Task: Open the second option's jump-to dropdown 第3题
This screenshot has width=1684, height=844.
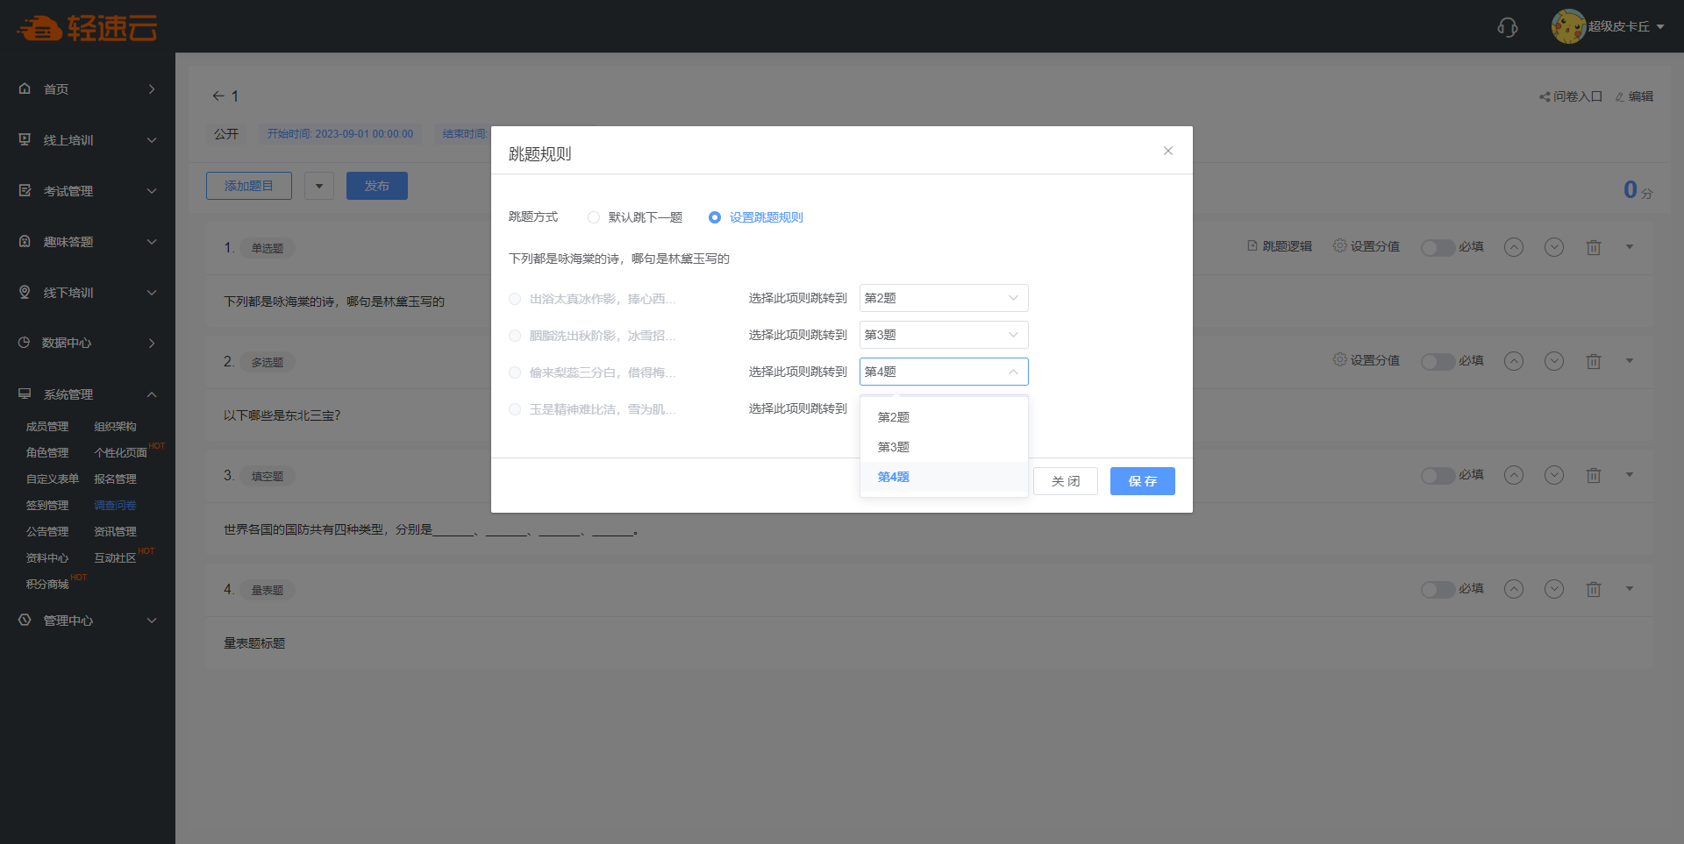Action: tap(943, 335)
